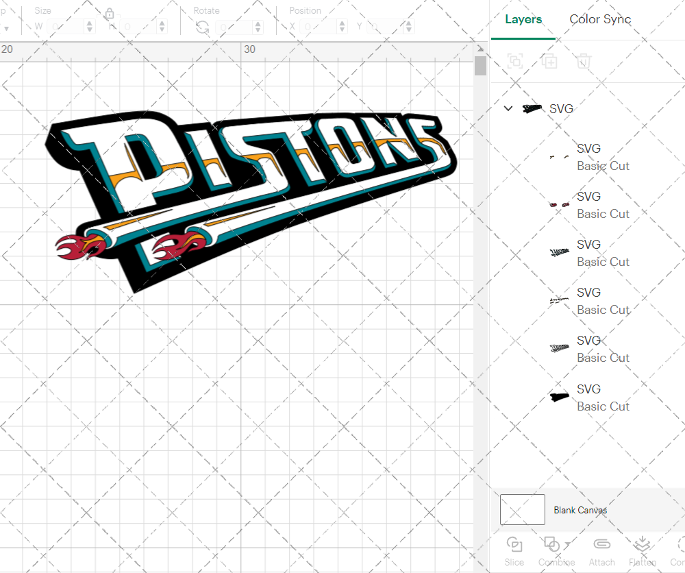Viewport: 685px width, 573px height.
Task: Click the Position Y input field
Action: pyautogui.click(x=385, y=27)
